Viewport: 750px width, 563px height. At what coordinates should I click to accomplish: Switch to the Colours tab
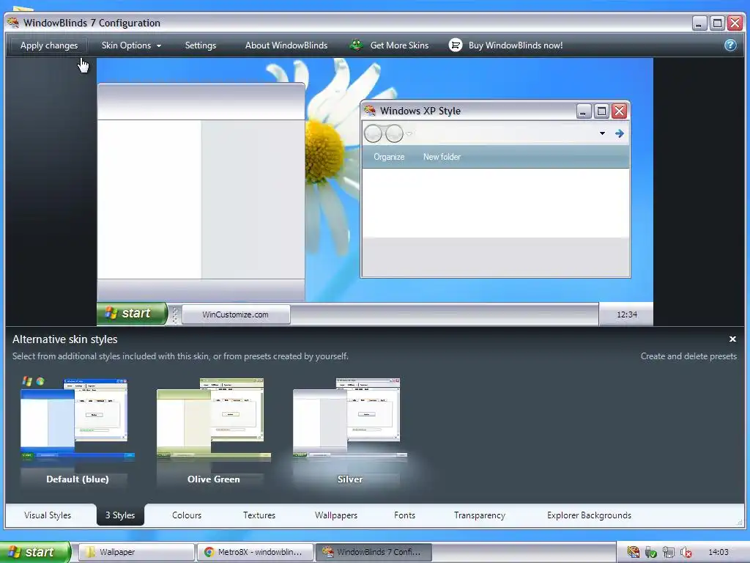click(x=187, y=515)
